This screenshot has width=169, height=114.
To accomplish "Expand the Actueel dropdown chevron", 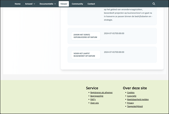I will pos(34,4).
